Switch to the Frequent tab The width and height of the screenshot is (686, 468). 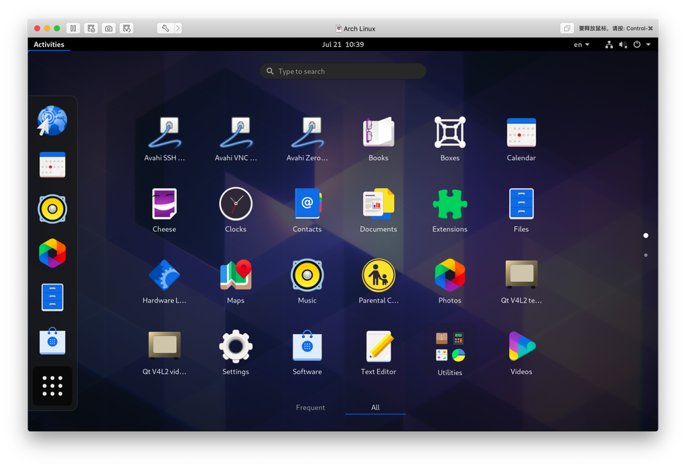[310, 407]
